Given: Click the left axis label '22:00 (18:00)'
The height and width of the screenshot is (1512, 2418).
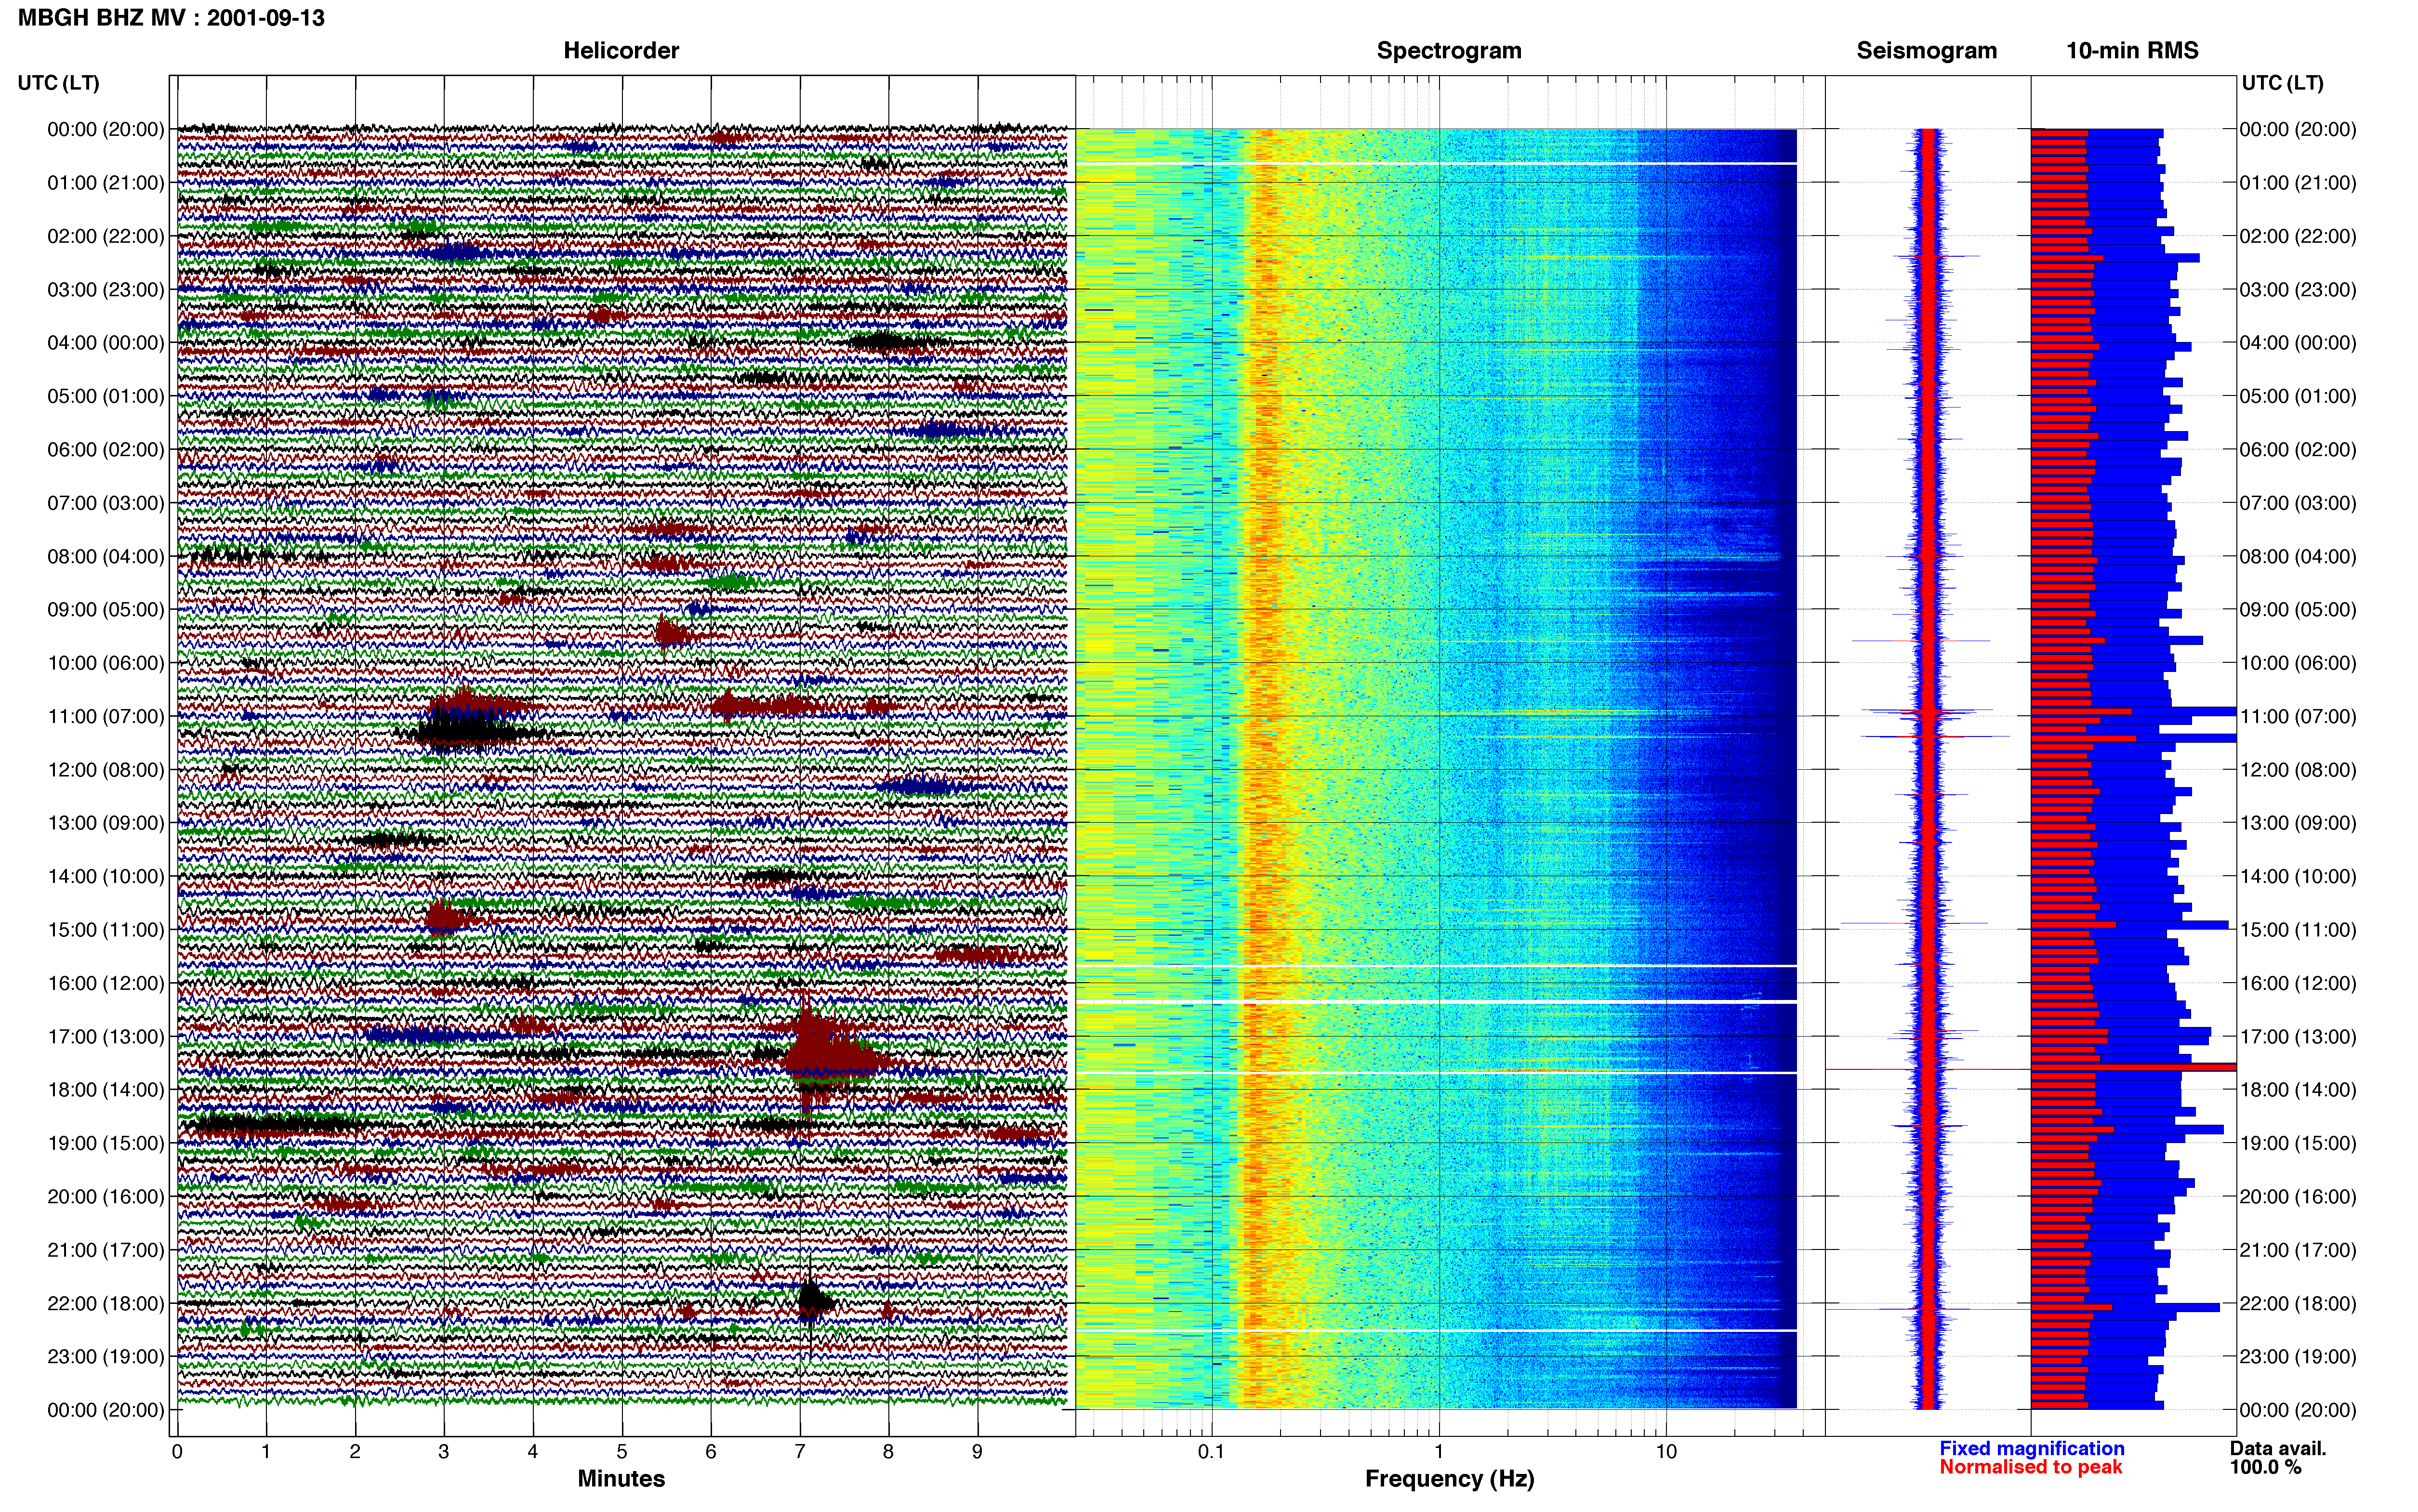Looking at the screenshot, I should point(106,1303).
